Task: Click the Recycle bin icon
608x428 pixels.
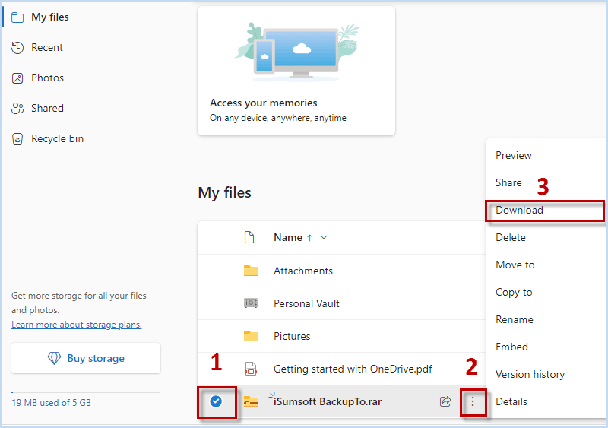Action: coord(17,139)
